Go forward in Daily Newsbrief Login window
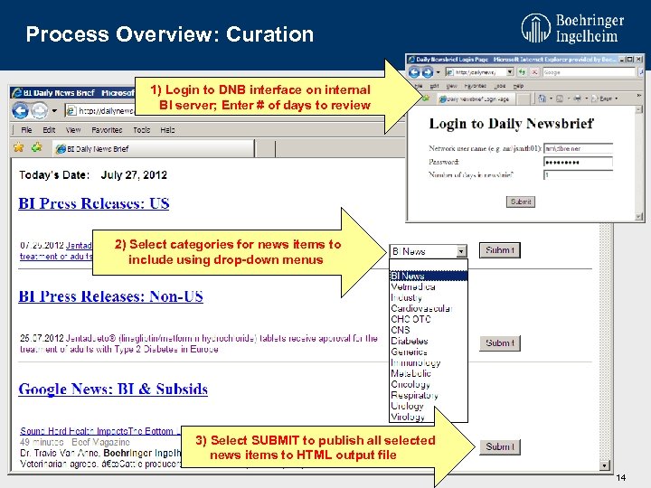This screenshot has width=651, height=488. pyautogui.click(x=428, y=72)
